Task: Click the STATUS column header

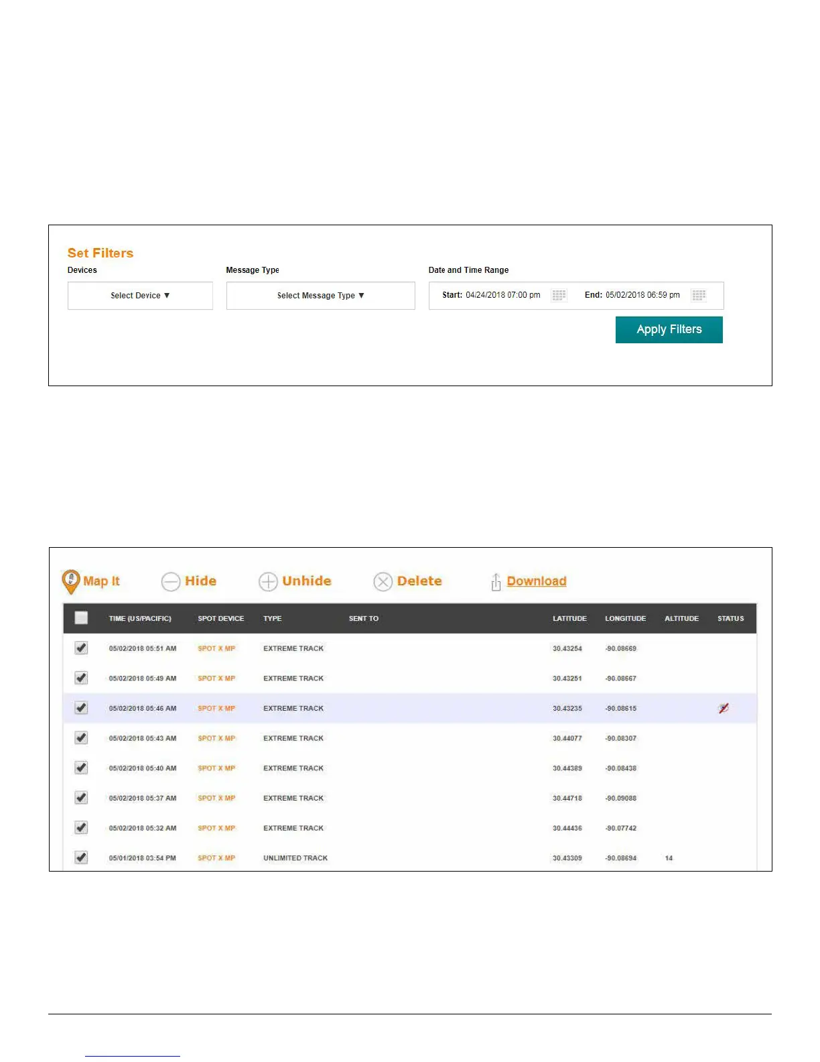Action: (x=731, y=618)
